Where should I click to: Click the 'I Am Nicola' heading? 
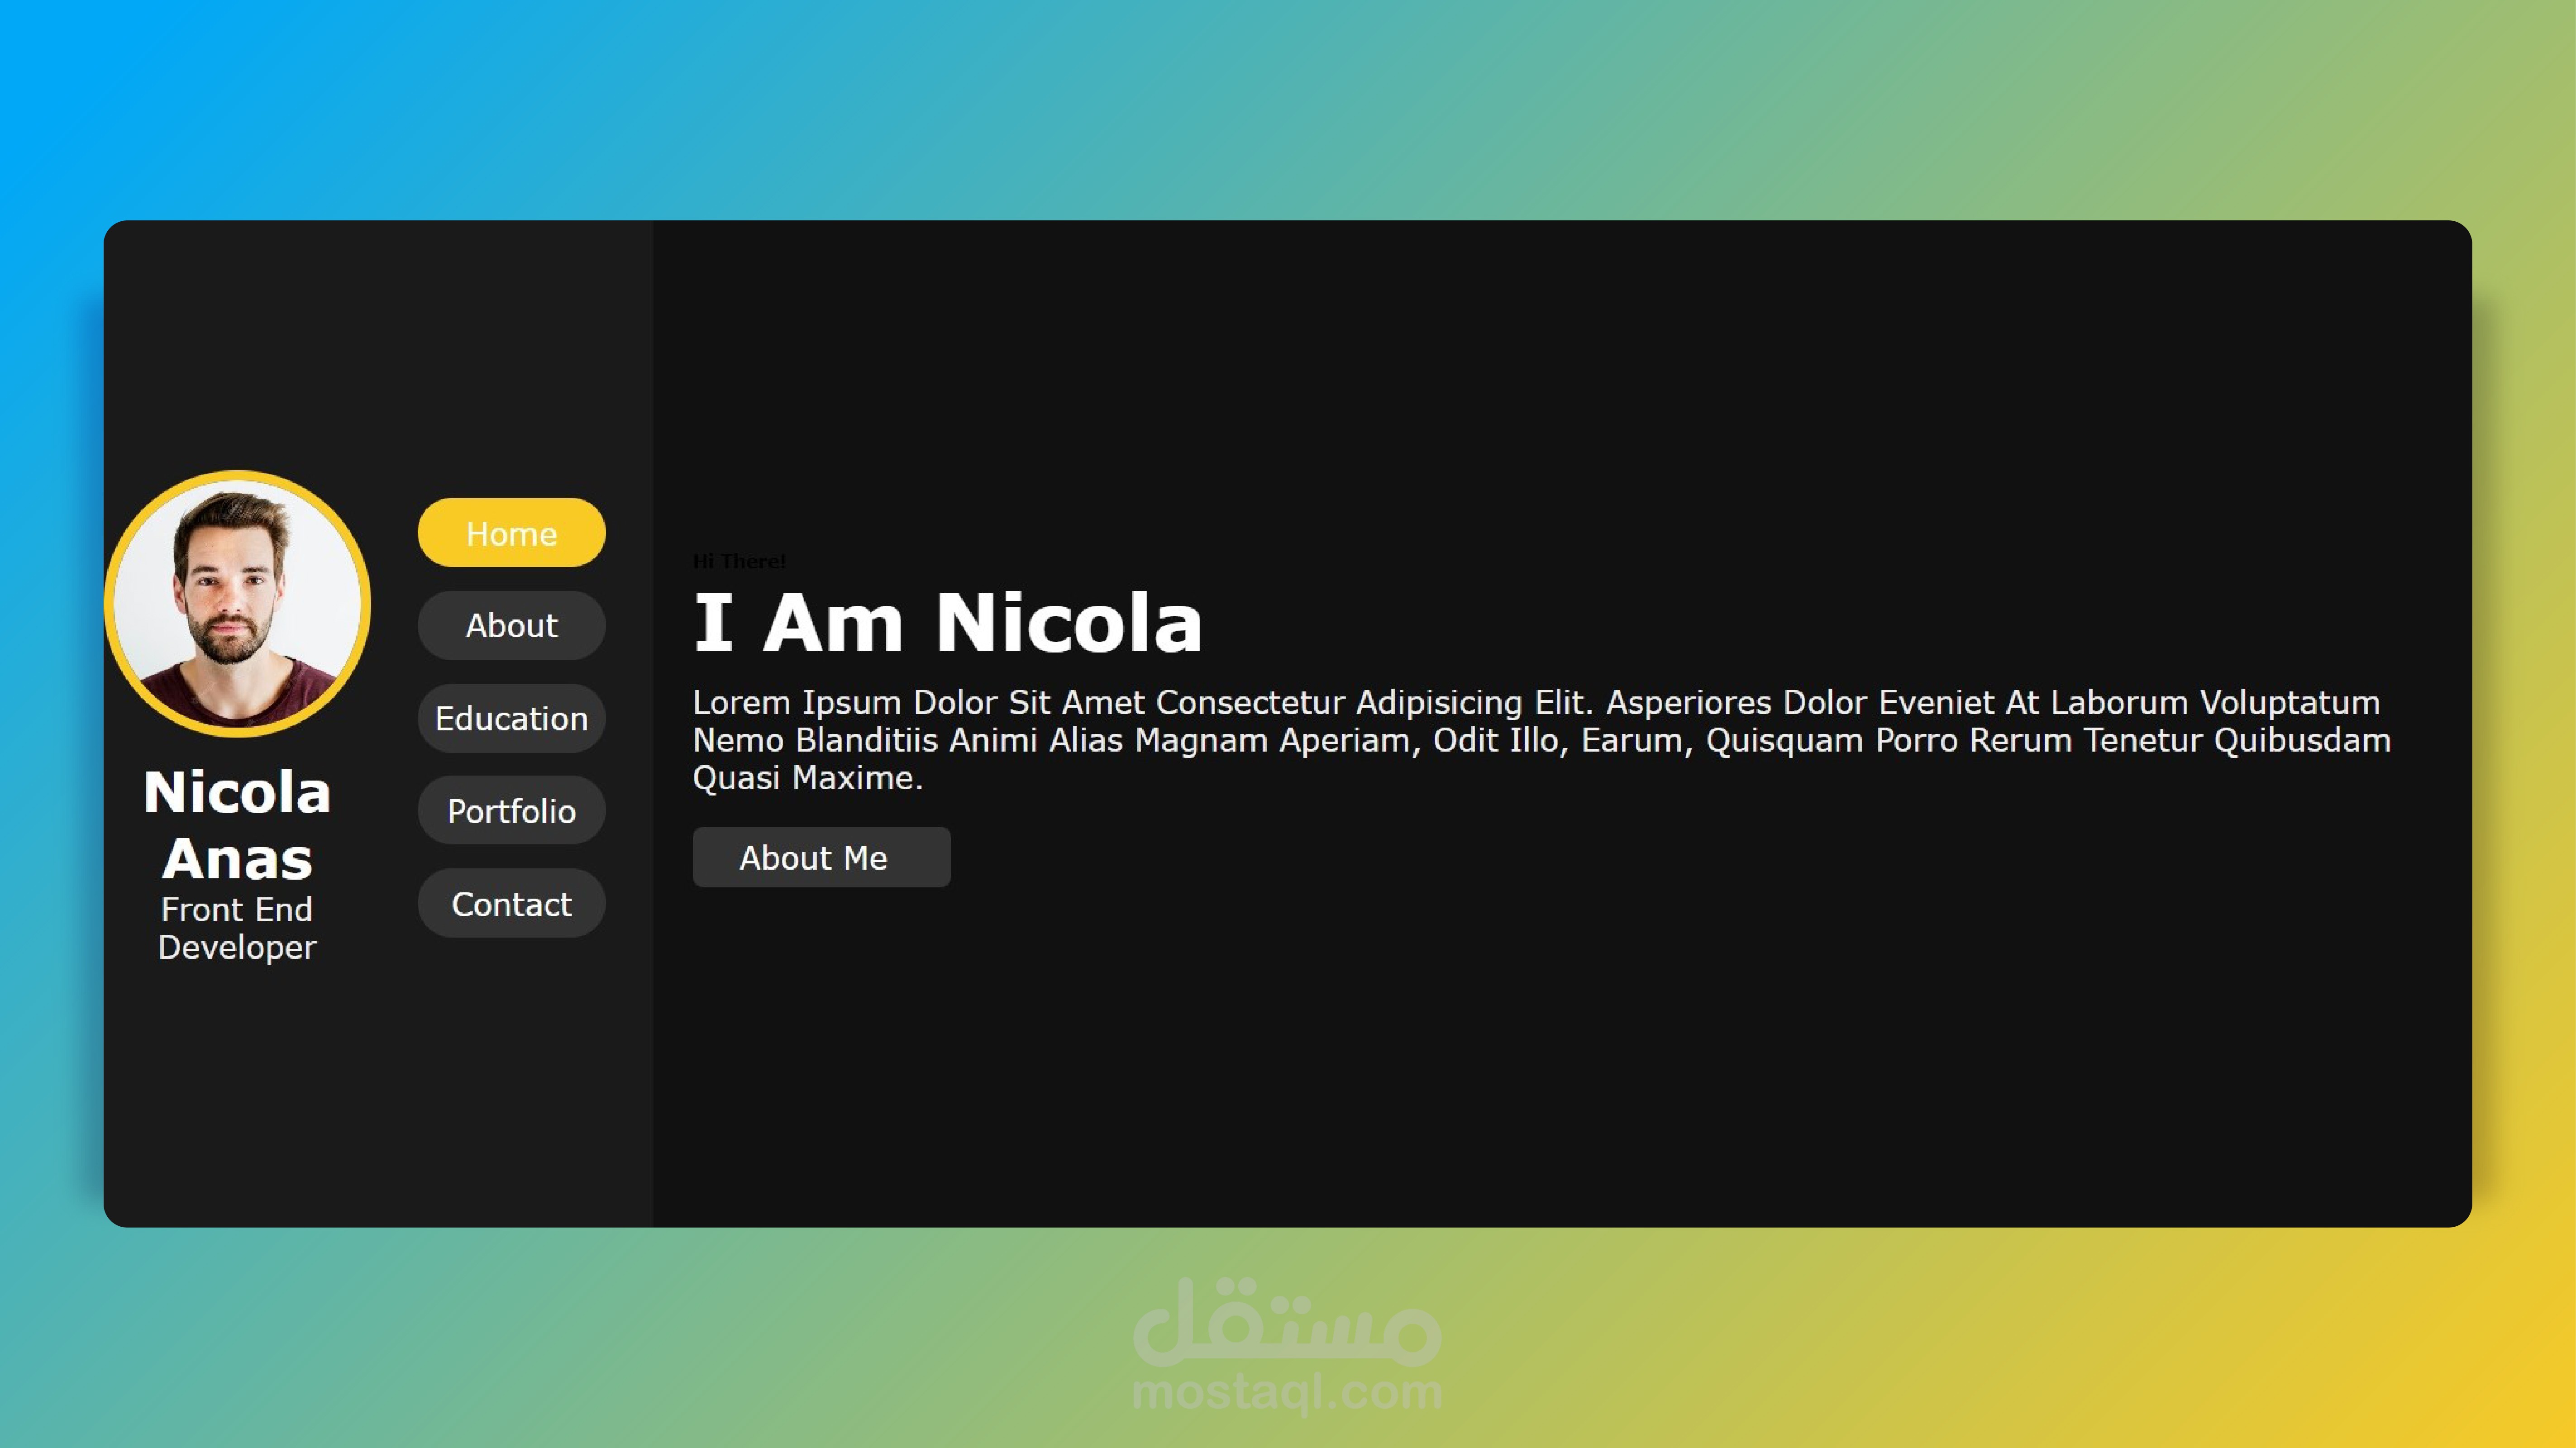(x=947, y=623)
